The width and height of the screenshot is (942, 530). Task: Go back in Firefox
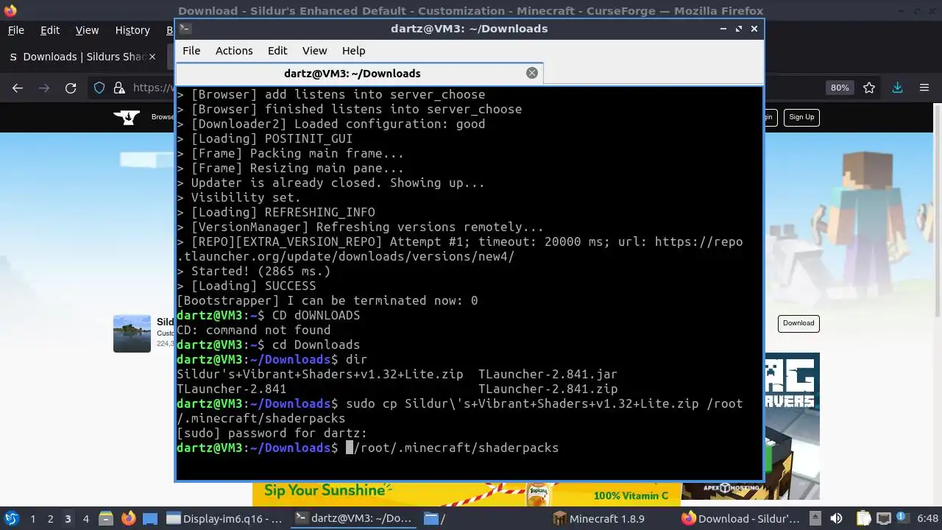[x=18, y=88]
